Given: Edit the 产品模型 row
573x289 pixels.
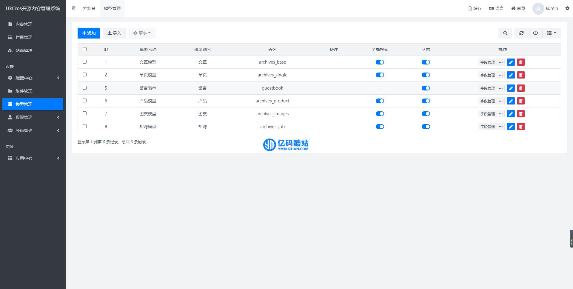Looking at the screenshot, I should point(511,101).
